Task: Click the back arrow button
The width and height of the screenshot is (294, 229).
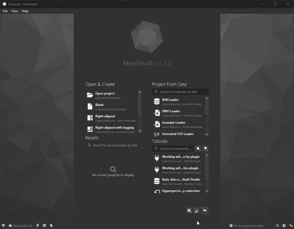Action: (x=204, y=210)
